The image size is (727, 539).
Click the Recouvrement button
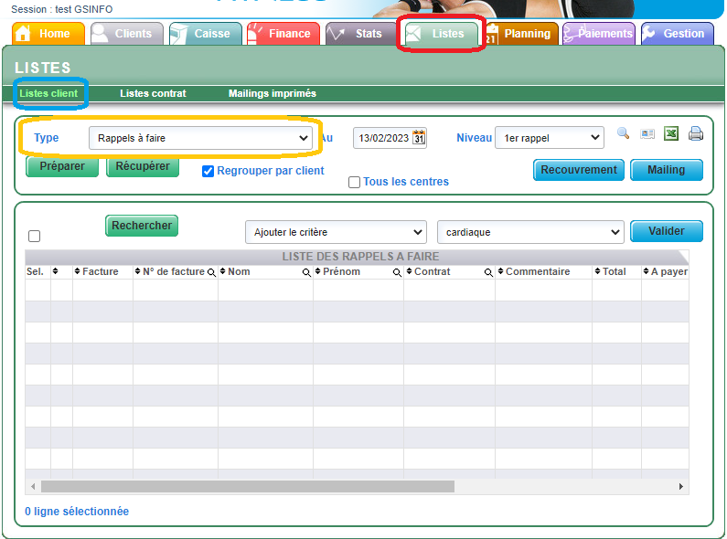click(x=579, y=170)
